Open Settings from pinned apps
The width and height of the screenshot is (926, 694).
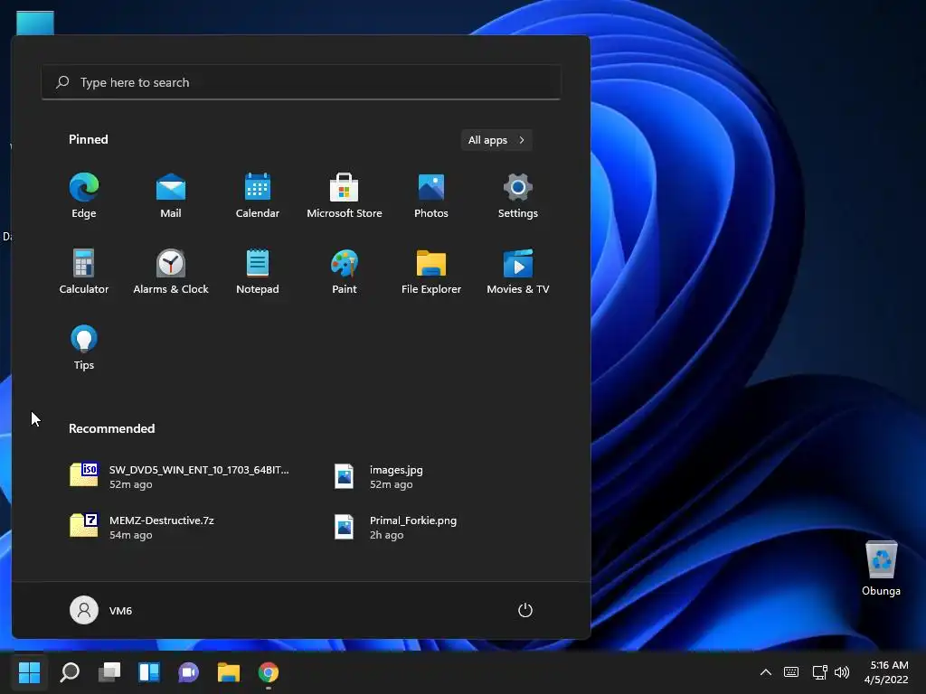(518, 196)
